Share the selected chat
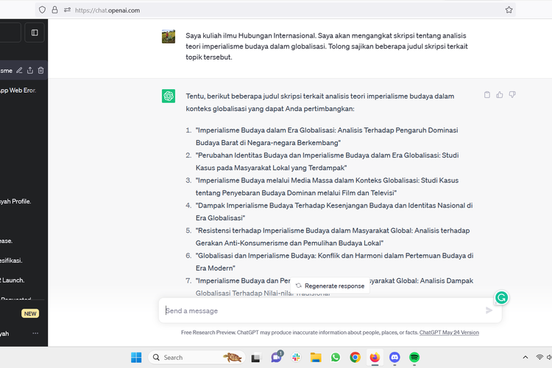Screen dimensions: 552x368 coord(30,71)
